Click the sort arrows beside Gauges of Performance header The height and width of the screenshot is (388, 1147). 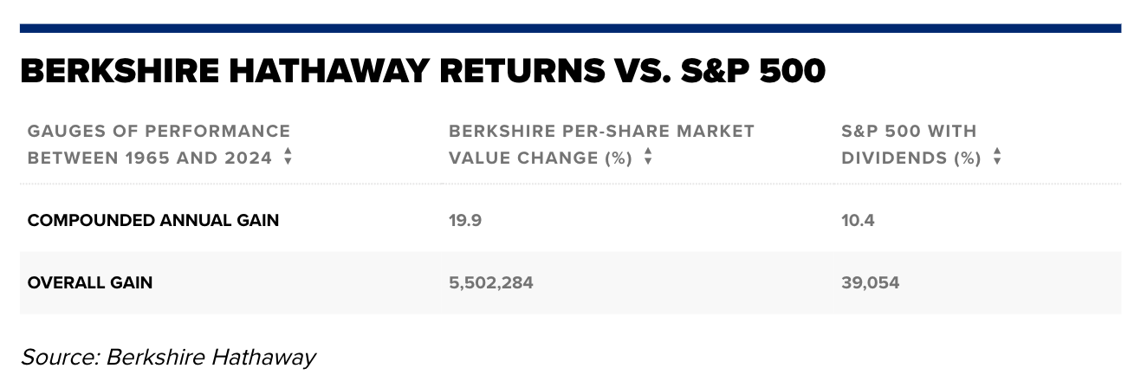point(288,158)
